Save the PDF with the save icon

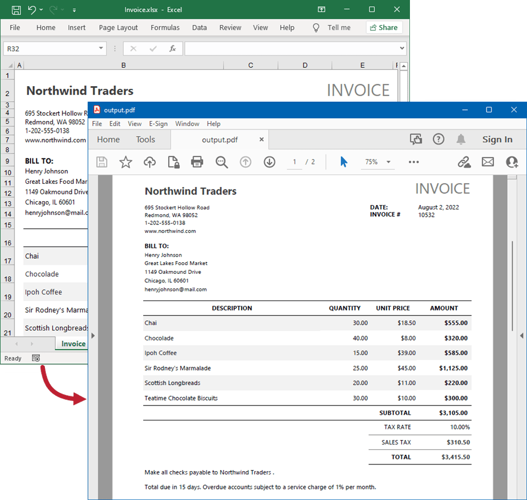click(x=102, y=162)
